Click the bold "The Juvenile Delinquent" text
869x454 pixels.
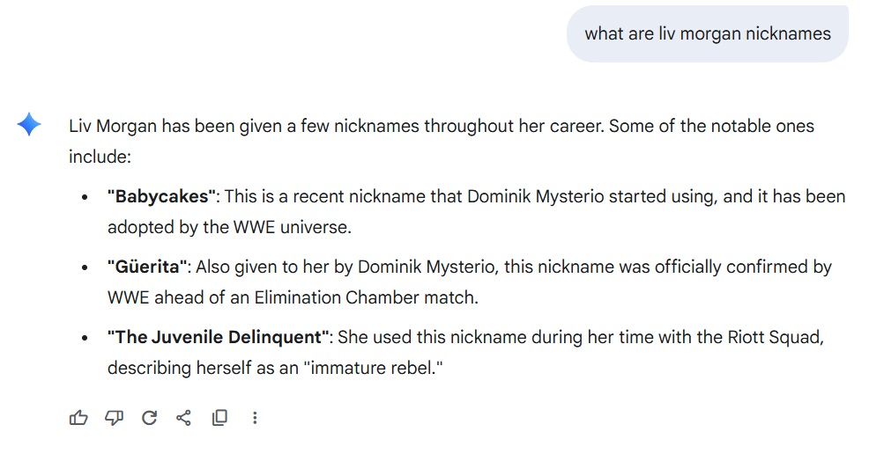(x=219, y=337)
